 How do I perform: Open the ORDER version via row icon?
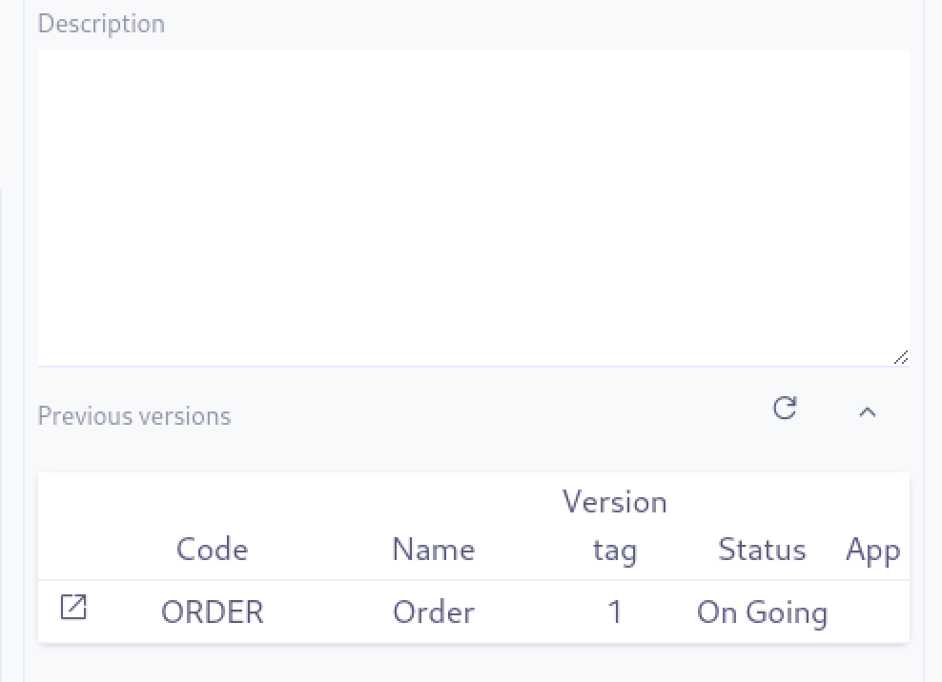tap(73, 607)
